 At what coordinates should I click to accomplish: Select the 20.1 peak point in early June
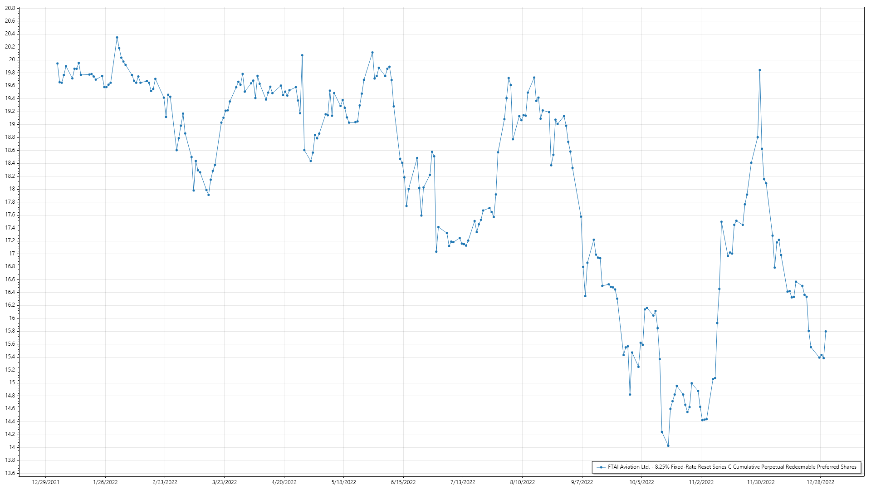pos(372,53)
